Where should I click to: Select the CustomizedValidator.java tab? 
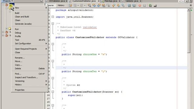84,1
